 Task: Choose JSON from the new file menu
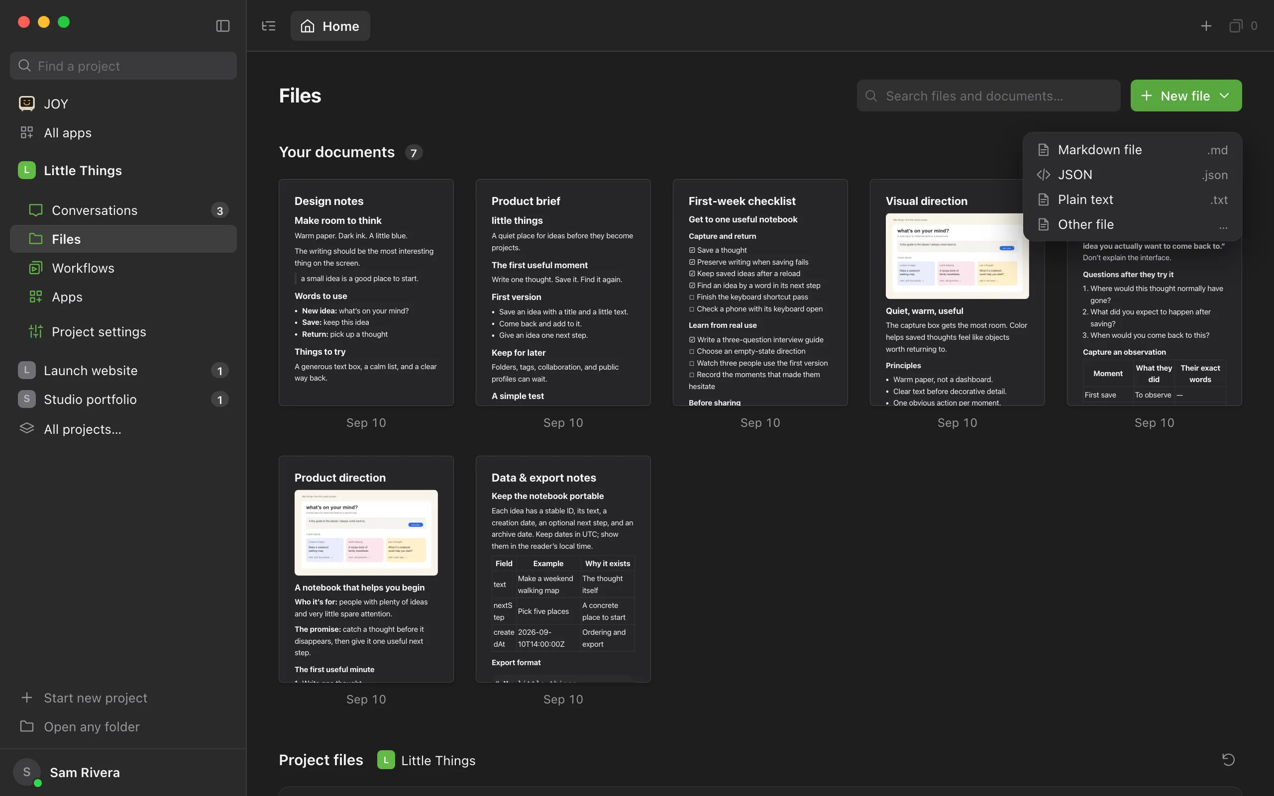click(1132, 174)
